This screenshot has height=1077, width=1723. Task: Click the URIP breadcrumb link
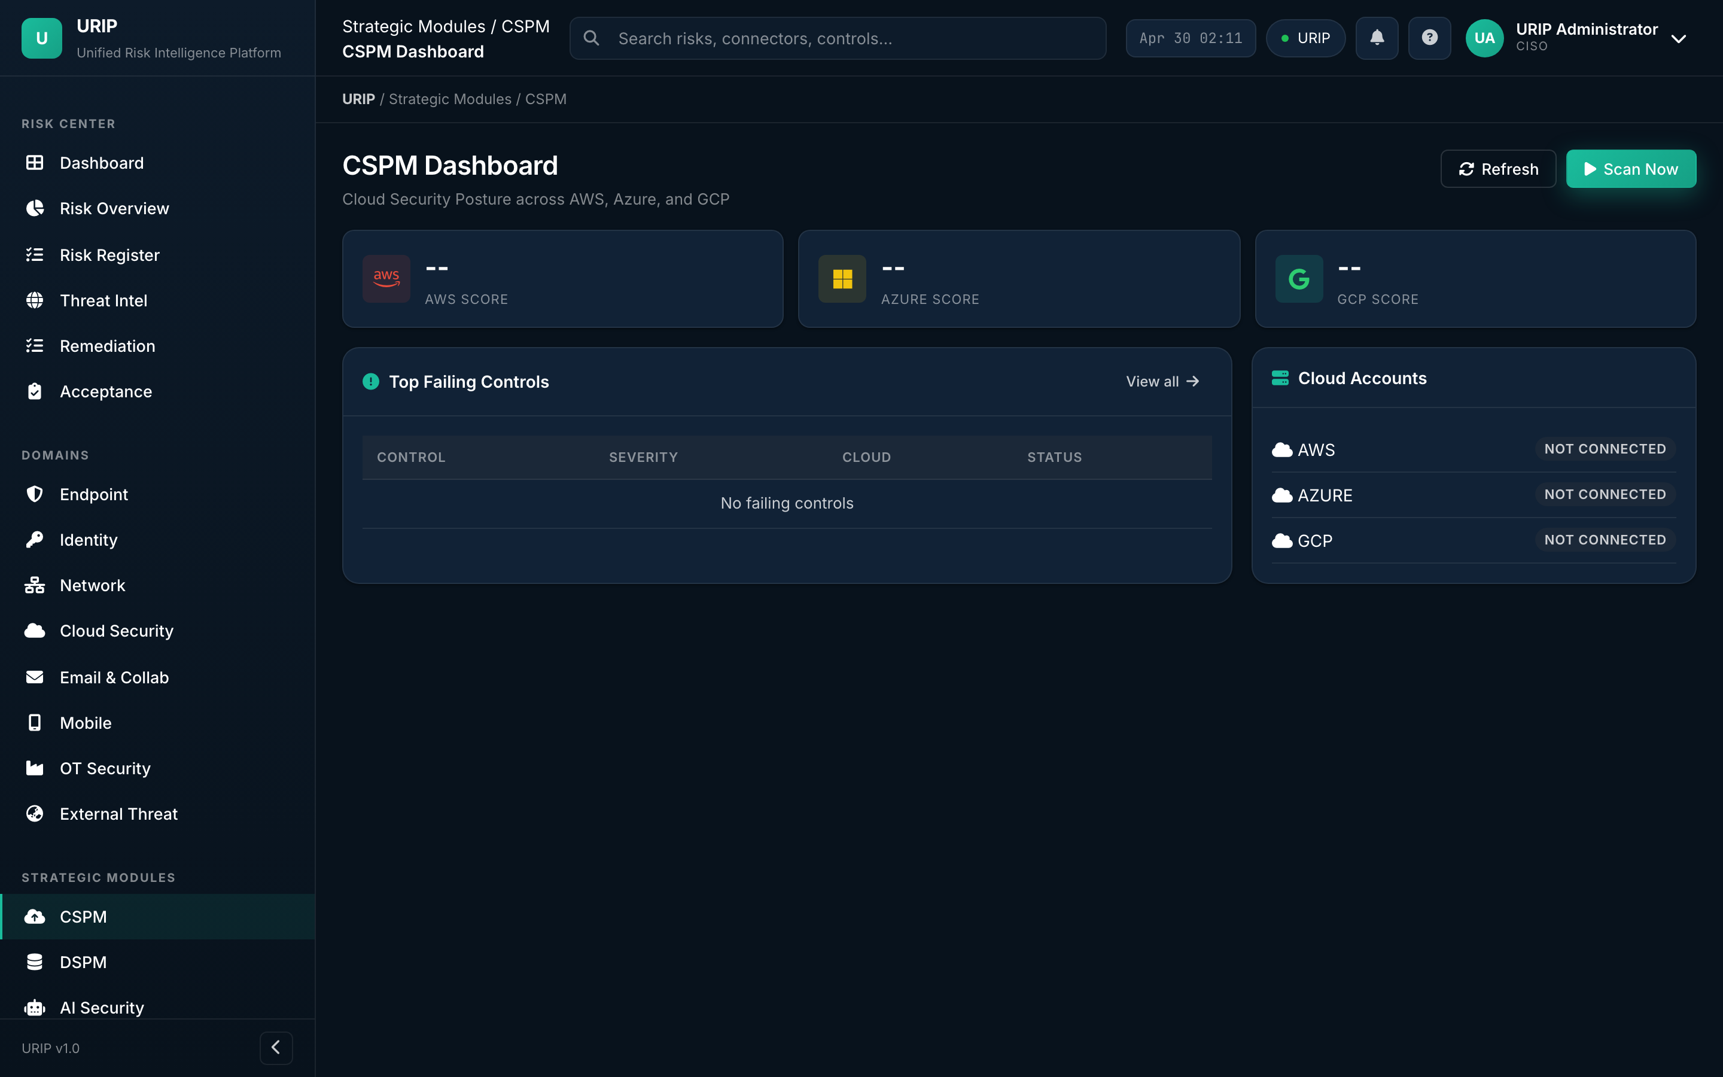point(358,99)
